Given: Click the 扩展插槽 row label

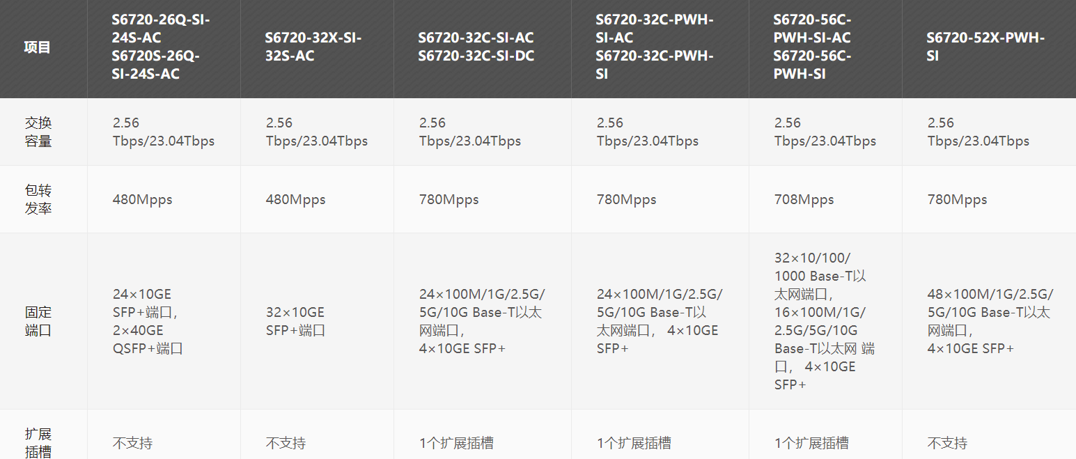Looking at the screenshot, I should 38,442.
